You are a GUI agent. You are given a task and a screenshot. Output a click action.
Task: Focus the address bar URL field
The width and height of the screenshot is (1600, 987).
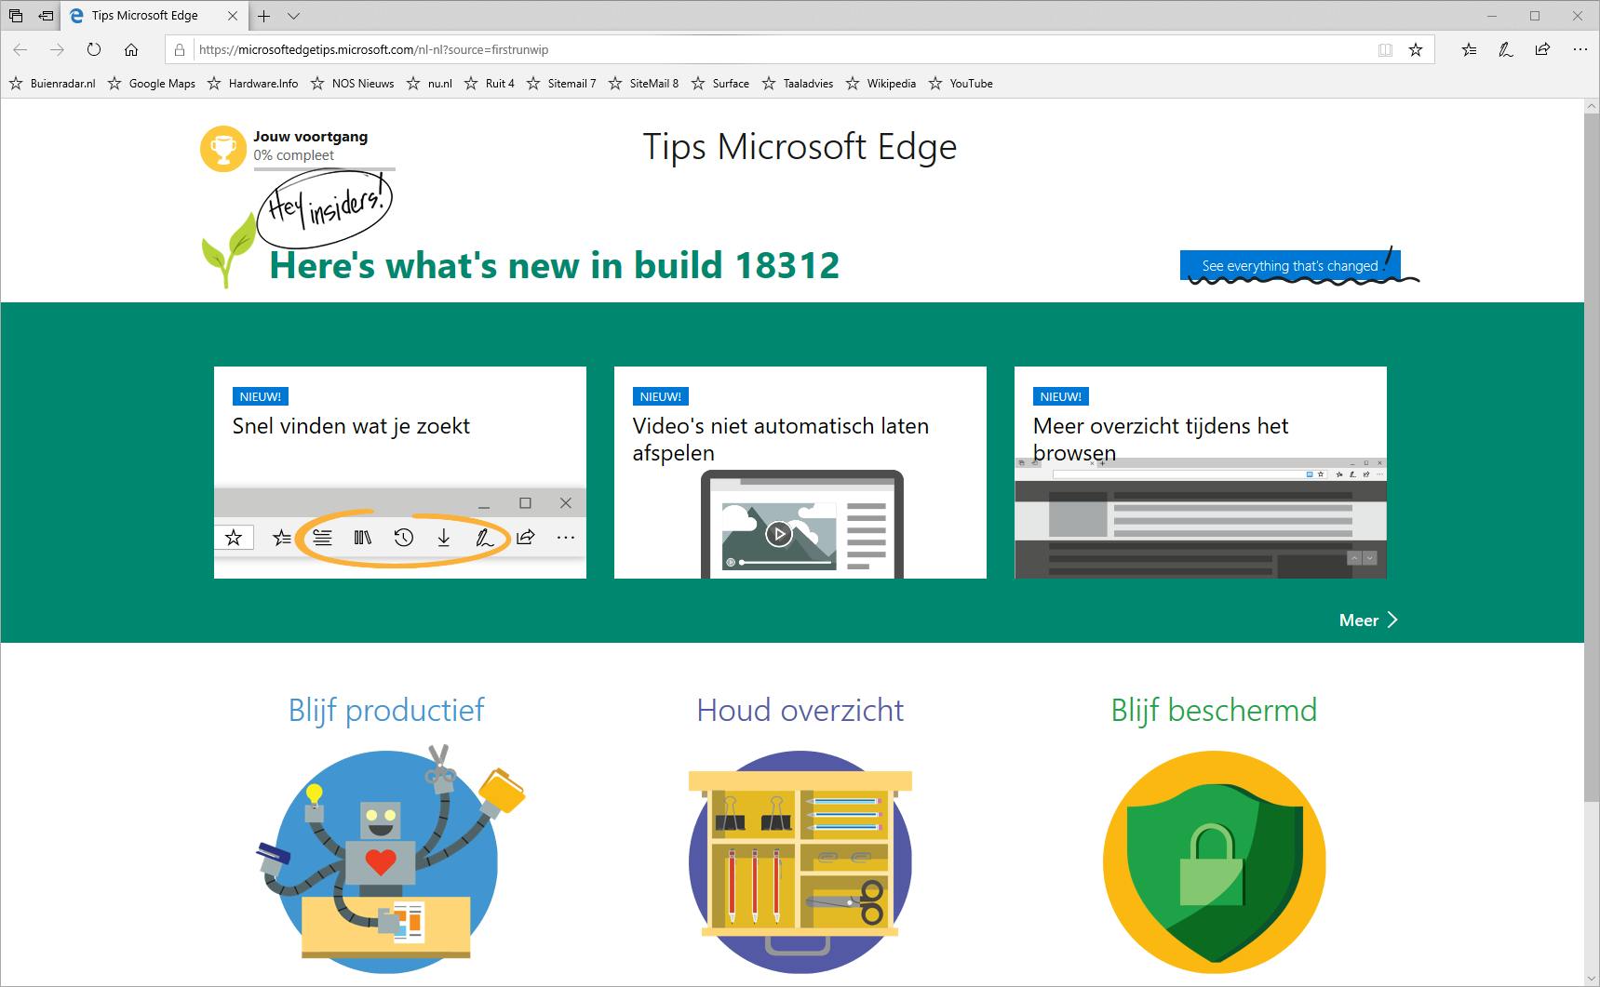[782, 49]
